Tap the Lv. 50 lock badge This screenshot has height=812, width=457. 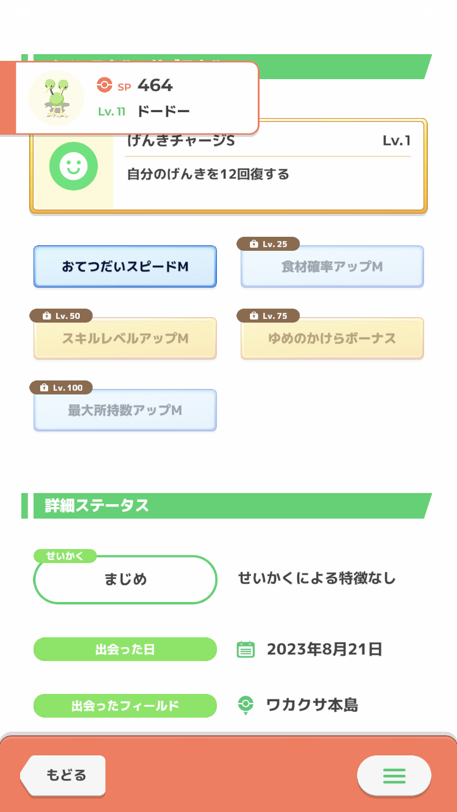[x=61, y=316]
